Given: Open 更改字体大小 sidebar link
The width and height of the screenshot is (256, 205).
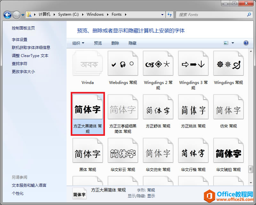Looking at the screenshot, I should [23, 72].
